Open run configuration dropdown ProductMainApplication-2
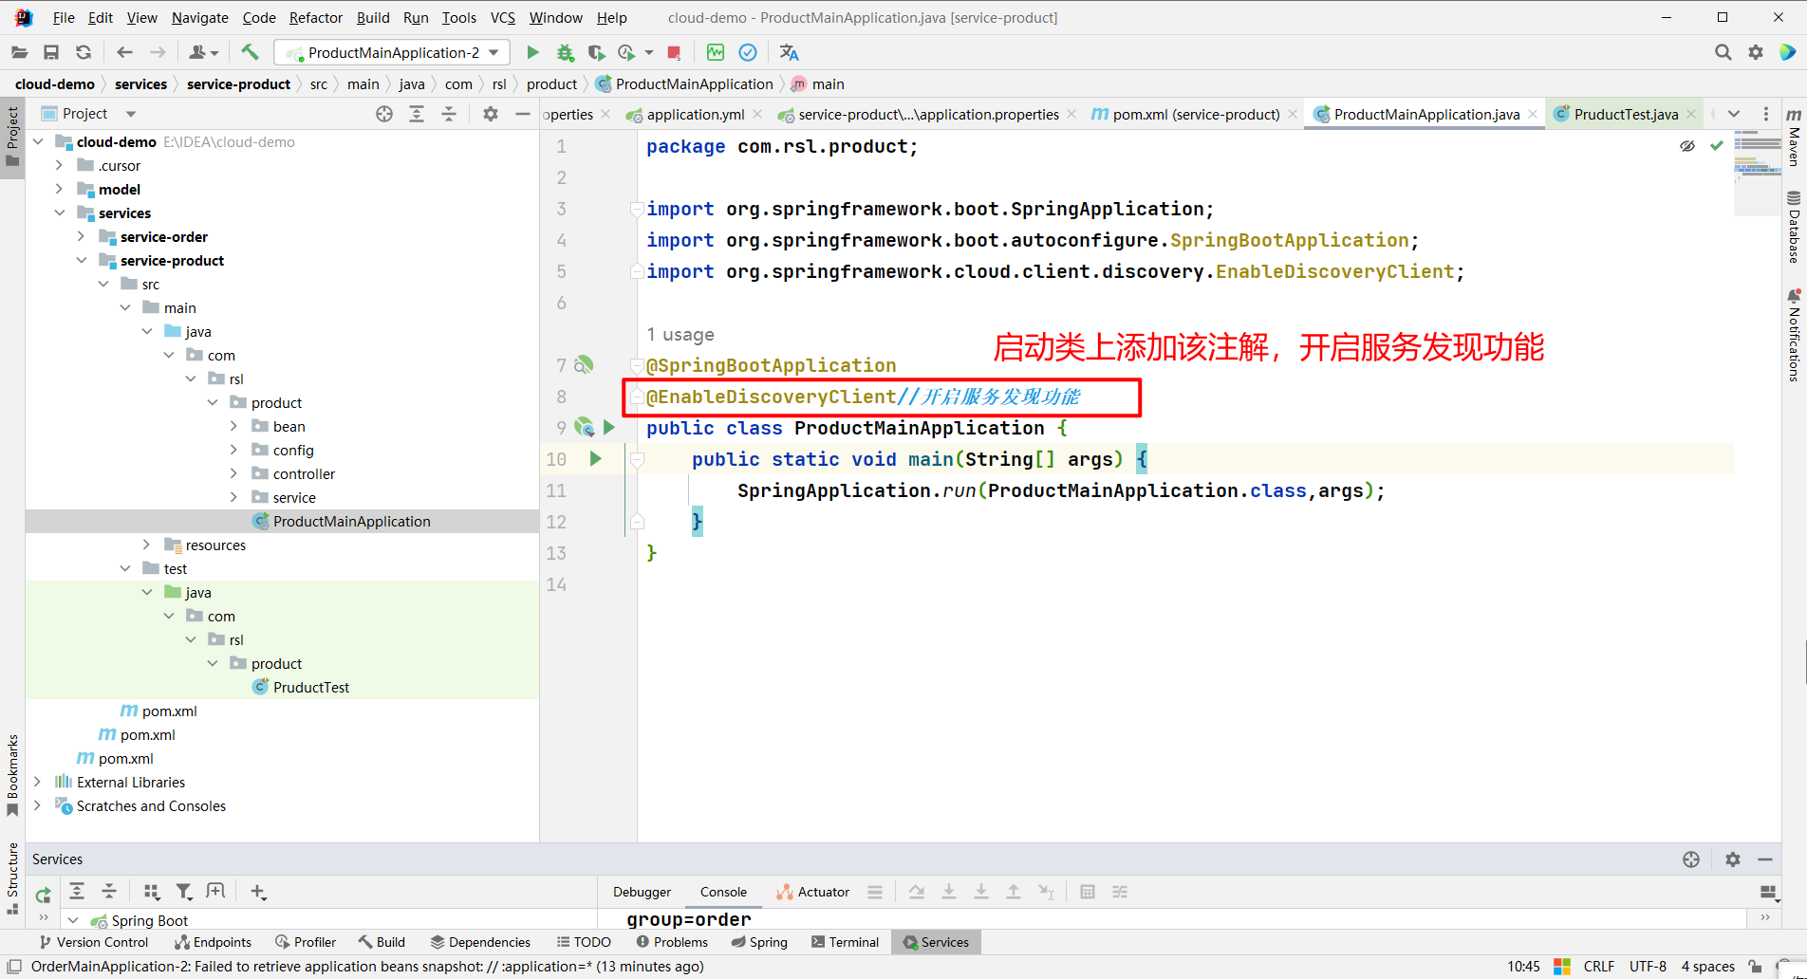The height and width of the screenshot is (979, 1807). point(392,52)
